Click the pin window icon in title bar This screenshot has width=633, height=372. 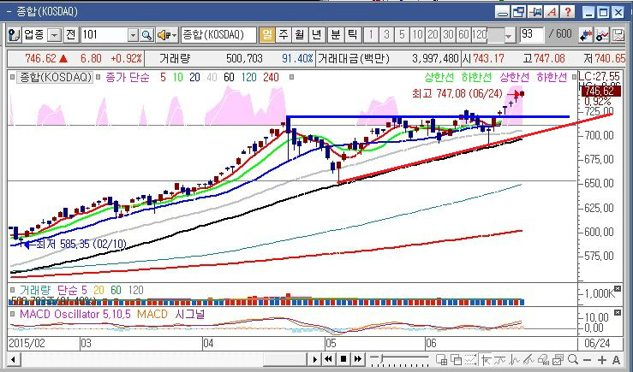point(536,12)
